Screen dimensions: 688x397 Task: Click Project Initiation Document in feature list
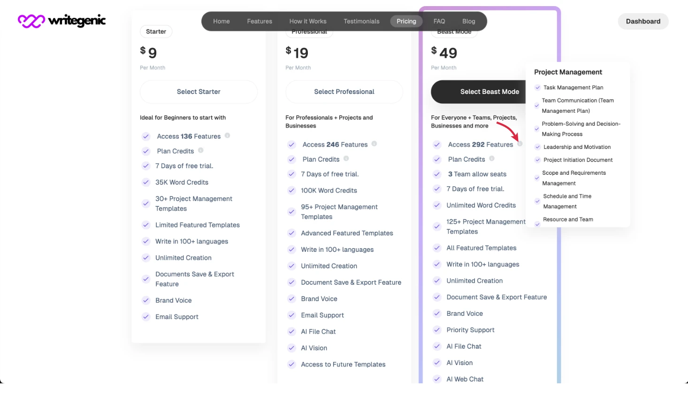tap(578, 160)
